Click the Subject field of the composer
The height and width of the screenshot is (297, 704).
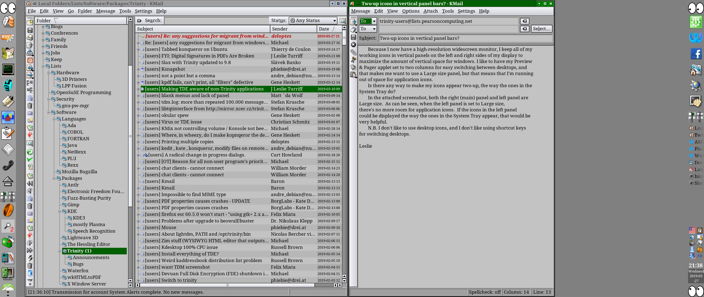465,38
